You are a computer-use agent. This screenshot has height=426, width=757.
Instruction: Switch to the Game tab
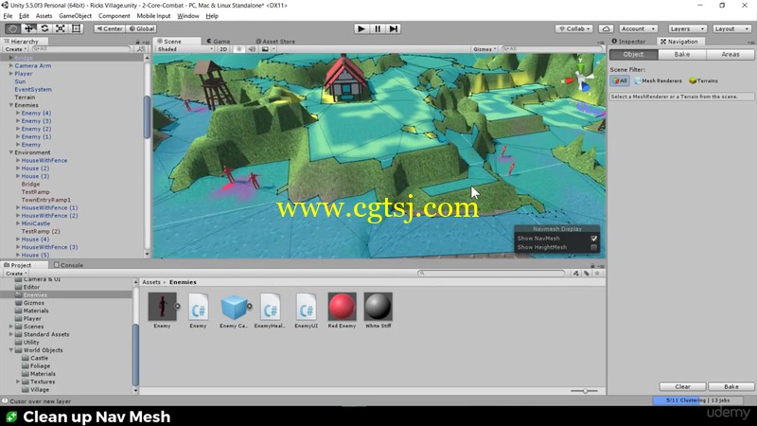[x=219, y=42]
